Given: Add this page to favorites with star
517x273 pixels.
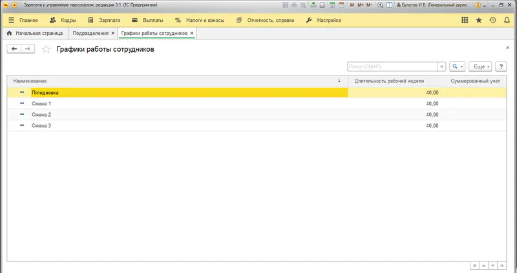Looking at the screenshot, I should click(46, 49).
